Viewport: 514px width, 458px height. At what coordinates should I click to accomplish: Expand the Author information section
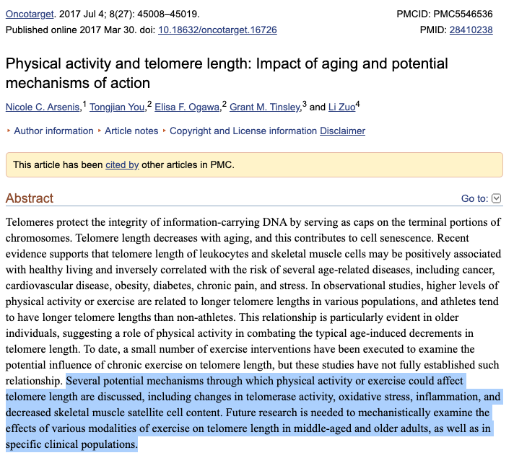53,131
